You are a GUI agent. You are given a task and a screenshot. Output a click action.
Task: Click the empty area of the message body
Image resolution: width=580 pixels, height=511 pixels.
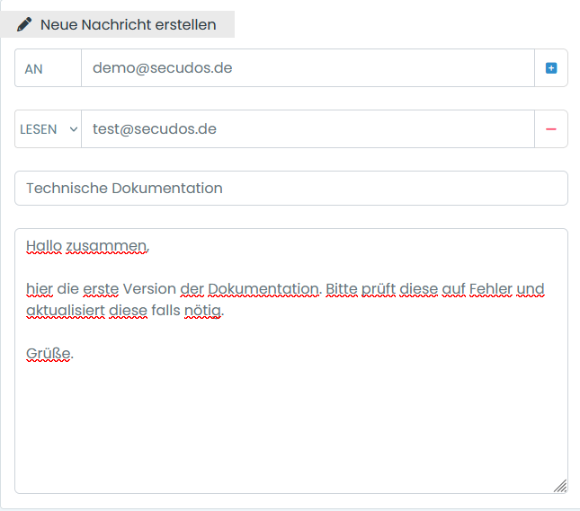coord(290,422)
